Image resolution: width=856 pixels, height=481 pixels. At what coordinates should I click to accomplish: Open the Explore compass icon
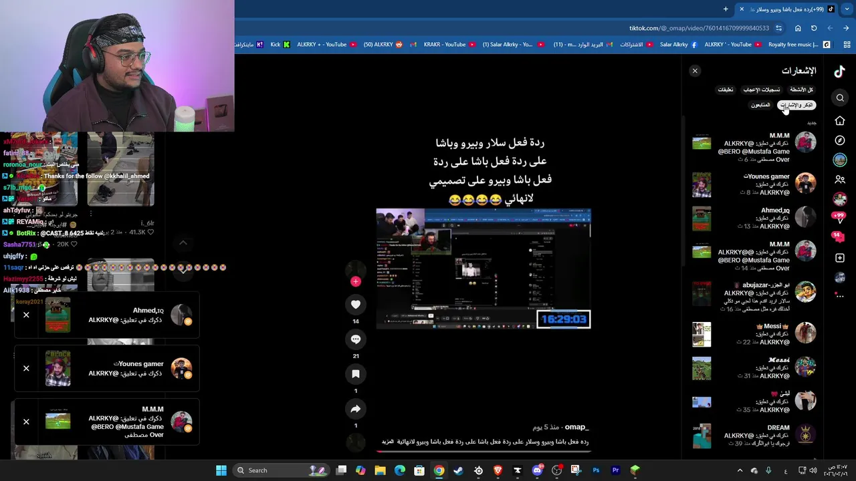click(840, 141)
